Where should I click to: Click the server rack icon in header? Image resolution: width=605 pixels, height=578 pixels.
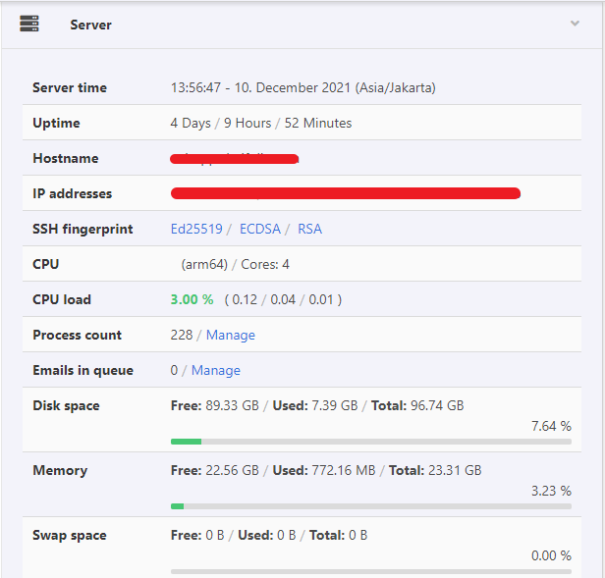tap(29, 25)
